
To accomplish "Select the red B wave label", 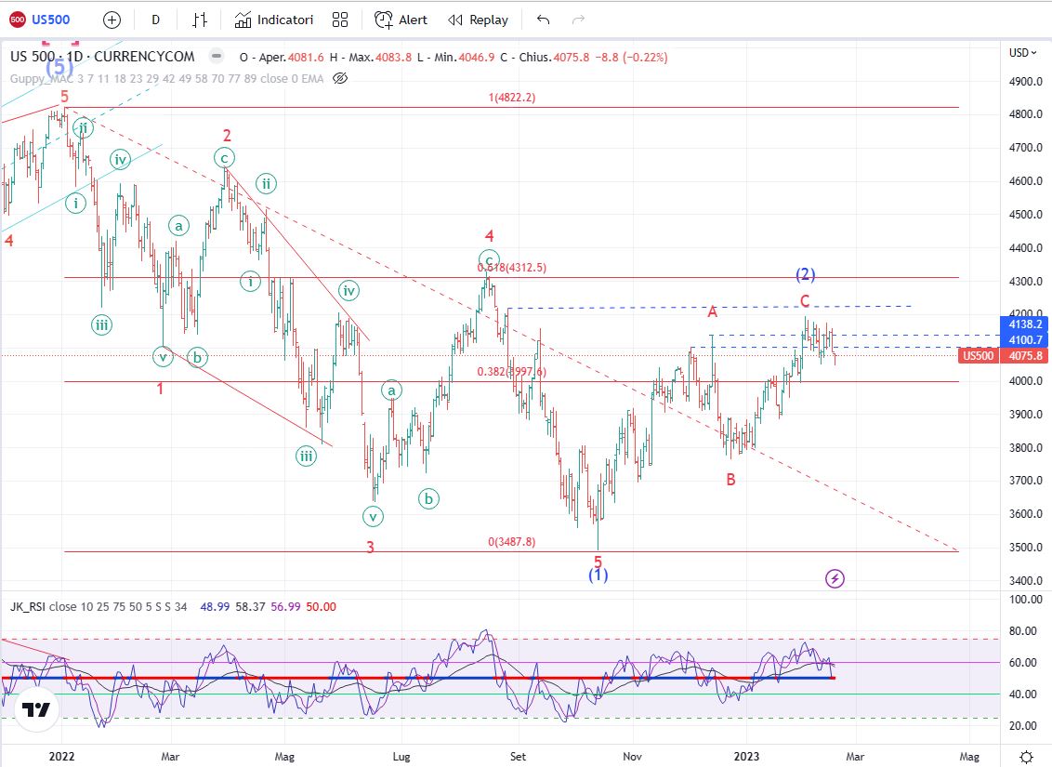I will pyautogui.click(x=730, y=480).
